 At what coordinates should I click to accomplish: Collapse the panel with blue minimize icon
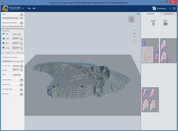point(138,14)
